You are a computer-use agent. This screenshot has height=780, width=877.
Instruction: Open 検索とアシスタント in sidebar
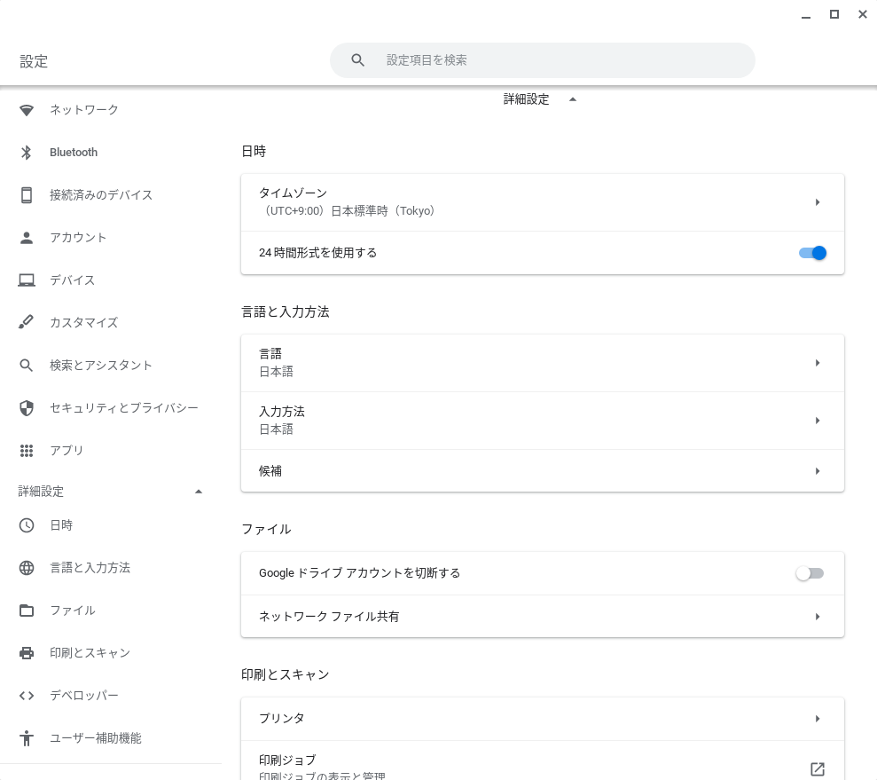click(x=101, y=366)
